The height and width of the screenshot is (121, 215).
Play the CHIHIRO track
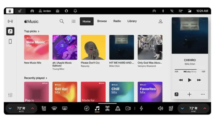190,80
